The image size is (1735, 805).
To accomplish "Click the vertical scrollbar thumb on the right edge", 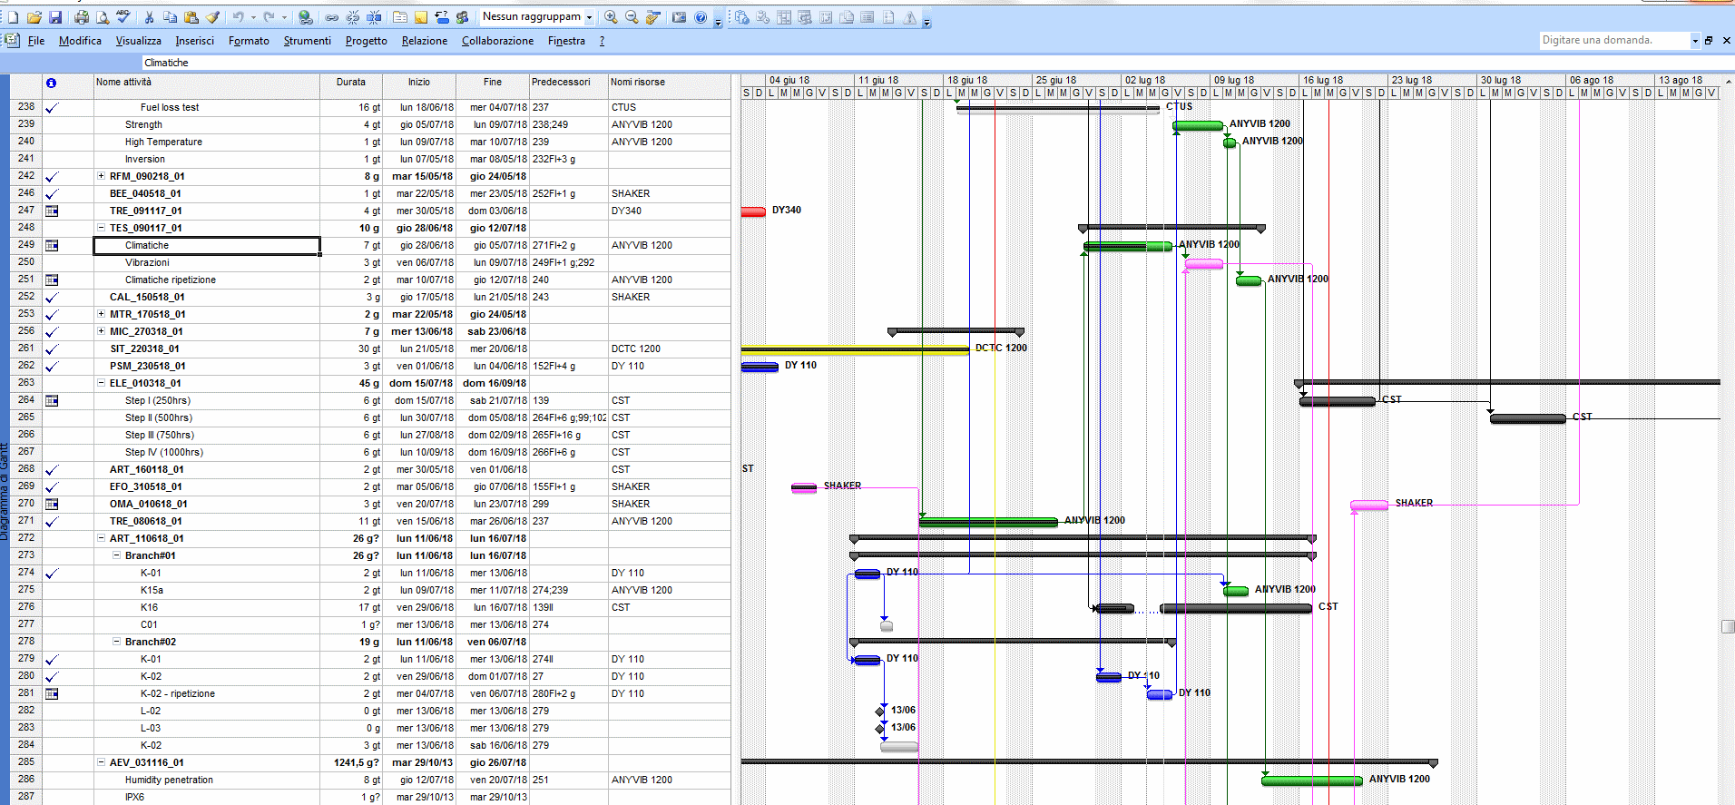I will [x=1728, y=626].
